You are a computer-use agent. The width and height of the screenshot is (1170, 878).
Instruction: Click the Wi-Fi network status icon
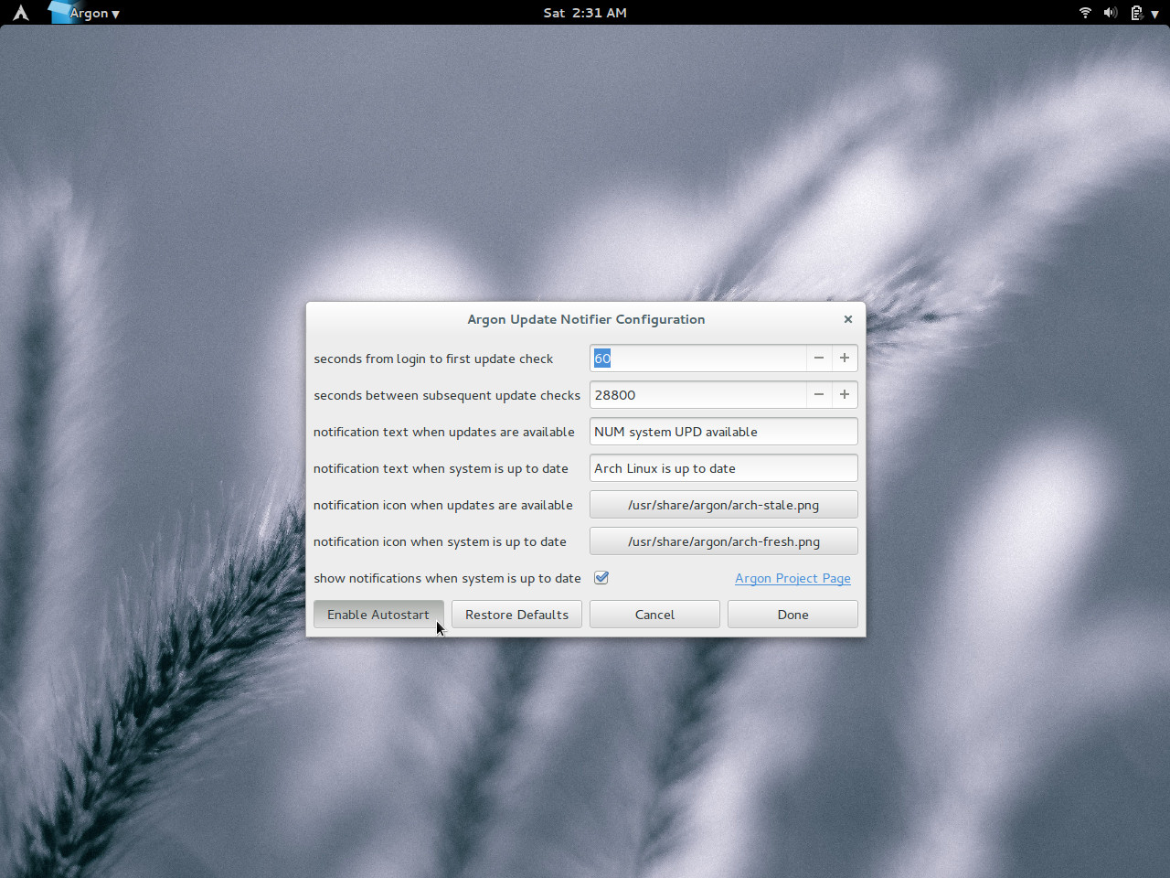1085,13
